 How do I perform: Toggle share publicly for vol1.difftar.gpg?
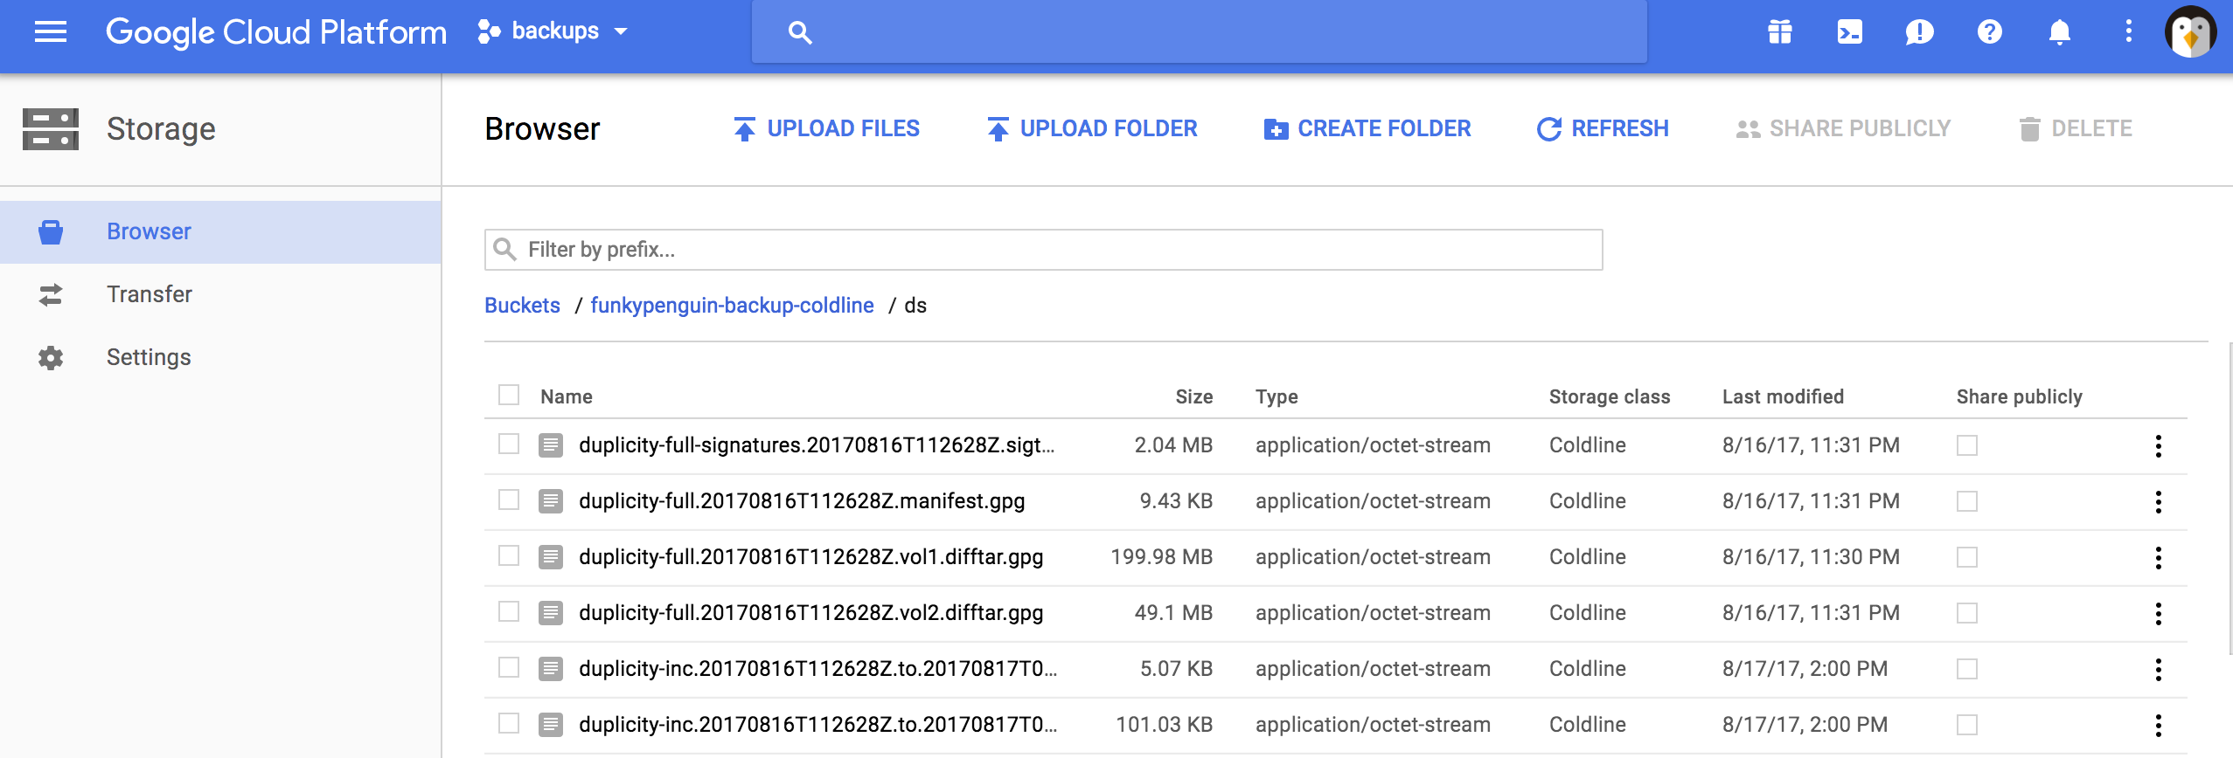1966,557
